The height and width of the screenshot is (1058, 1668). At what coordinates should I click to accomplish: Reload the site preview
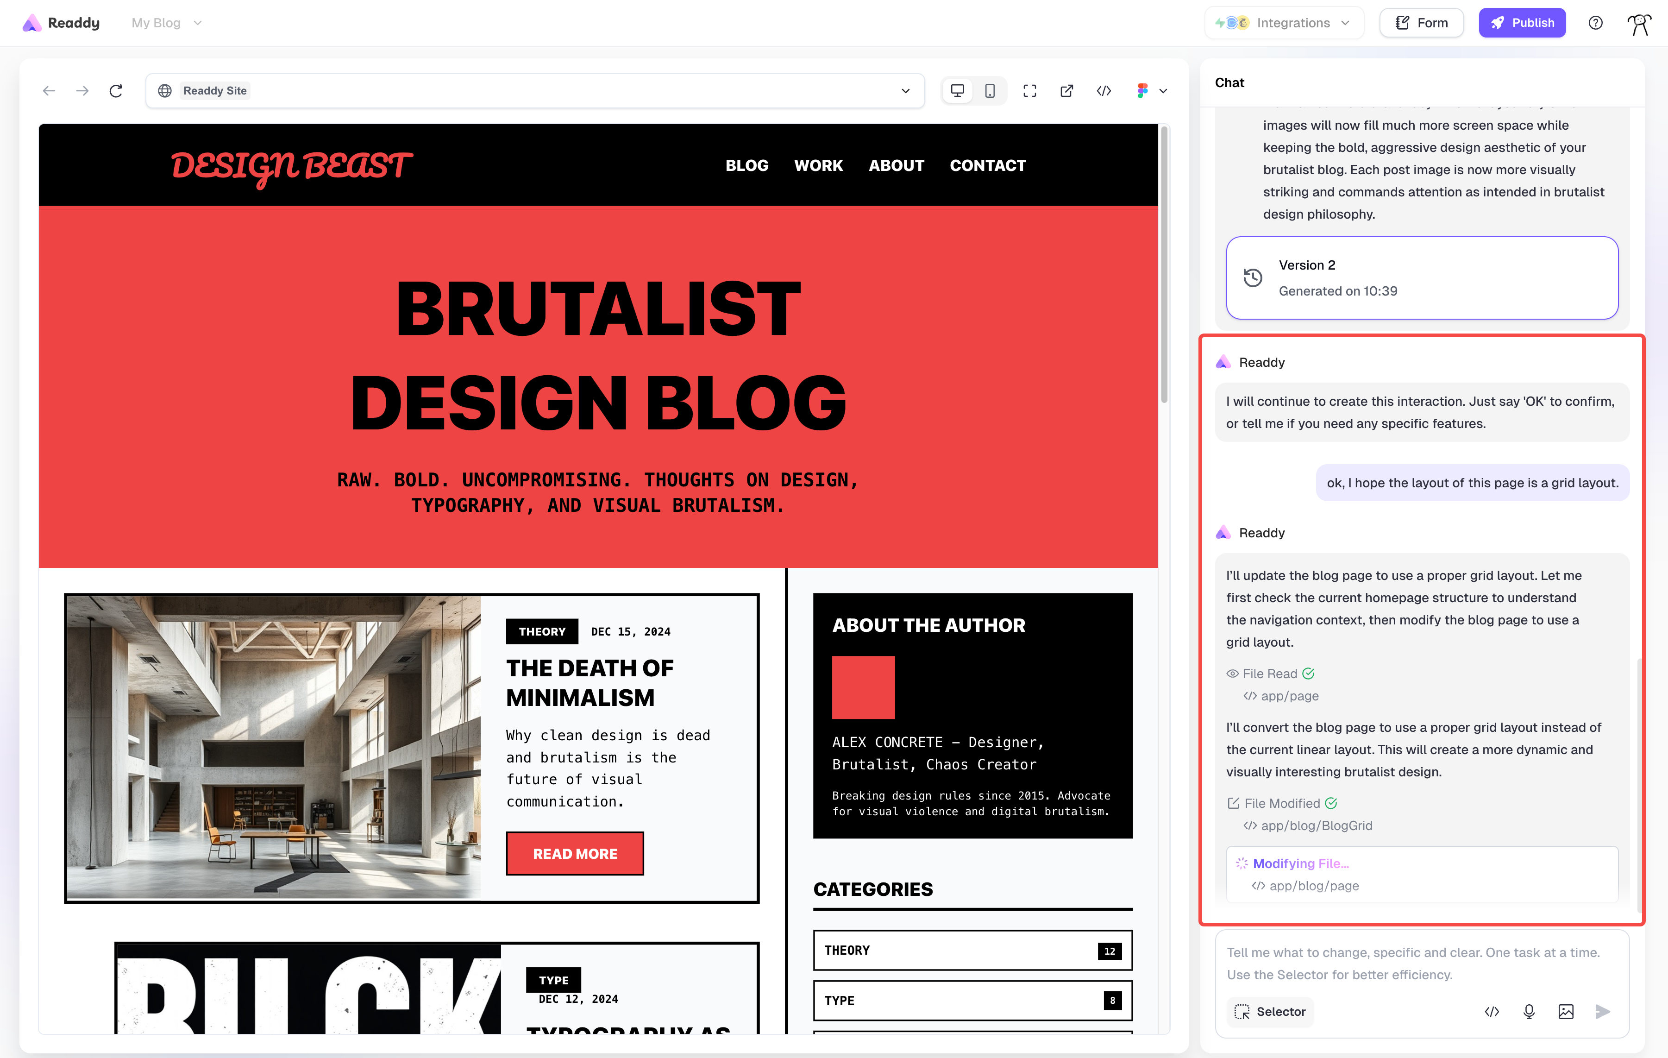click(116, 91)
